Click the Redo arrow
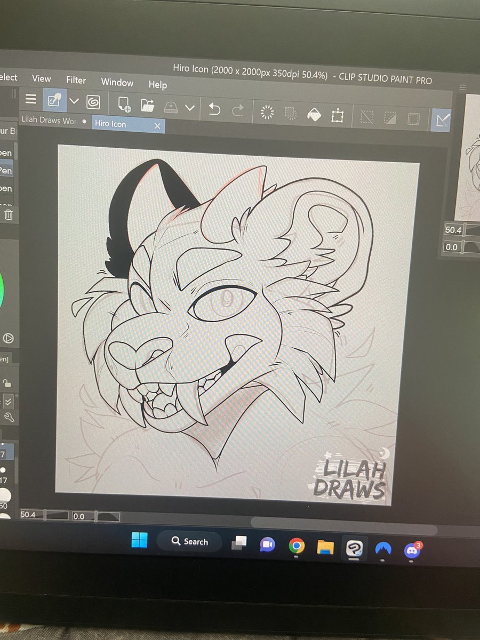The image size is (480, 640). 238,110
